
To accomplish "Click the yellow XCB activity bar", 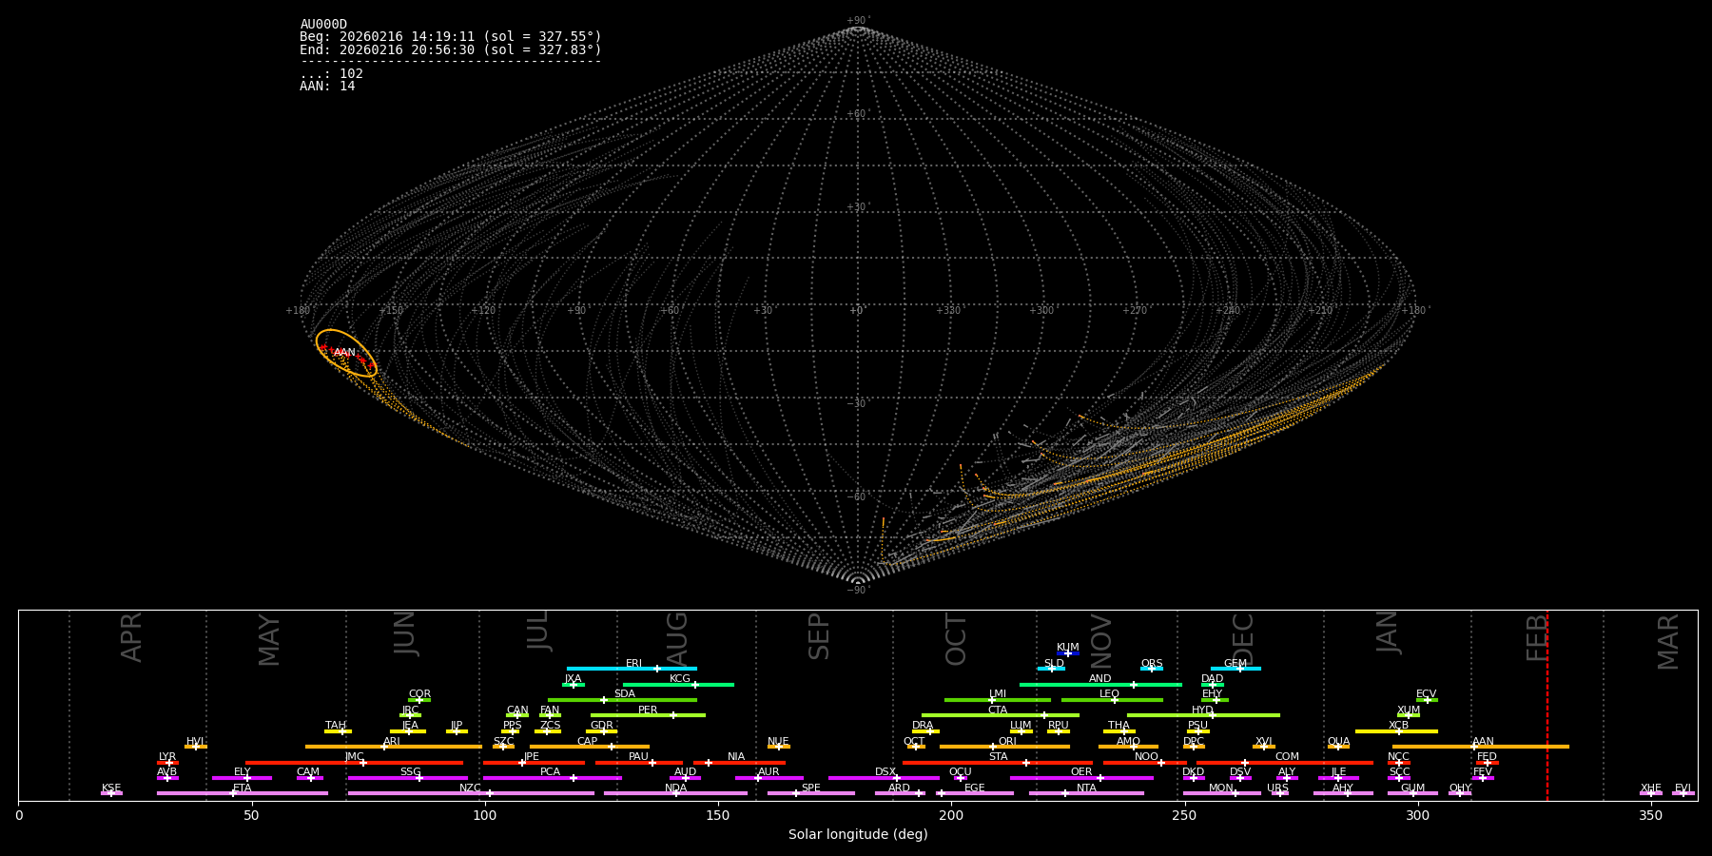I will point(1396,731).
